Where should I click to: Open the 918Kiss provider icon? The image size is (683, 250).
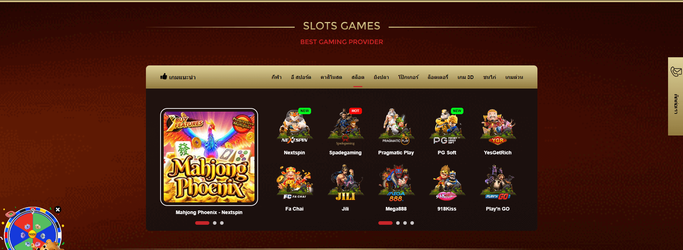(447, 182)
